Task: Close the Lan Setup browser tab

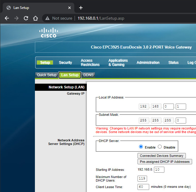Action: click(x=70, y=8)
